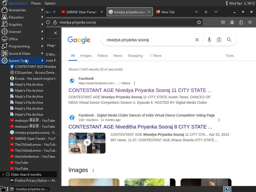This screenshot has width=256, height=192.
Task: Collapse the Older than 6 months folder
Action: (x=3, y=174)
